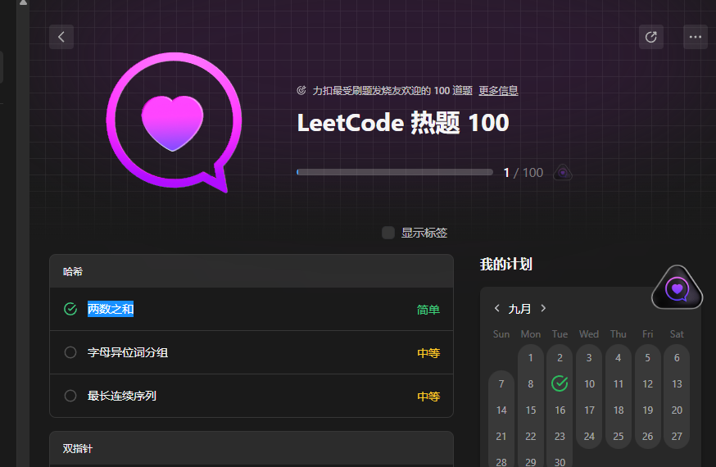Viewport: 716px width, 467px height.
Task: Select September 12 in calendar
Action: (x=647, y=384)
